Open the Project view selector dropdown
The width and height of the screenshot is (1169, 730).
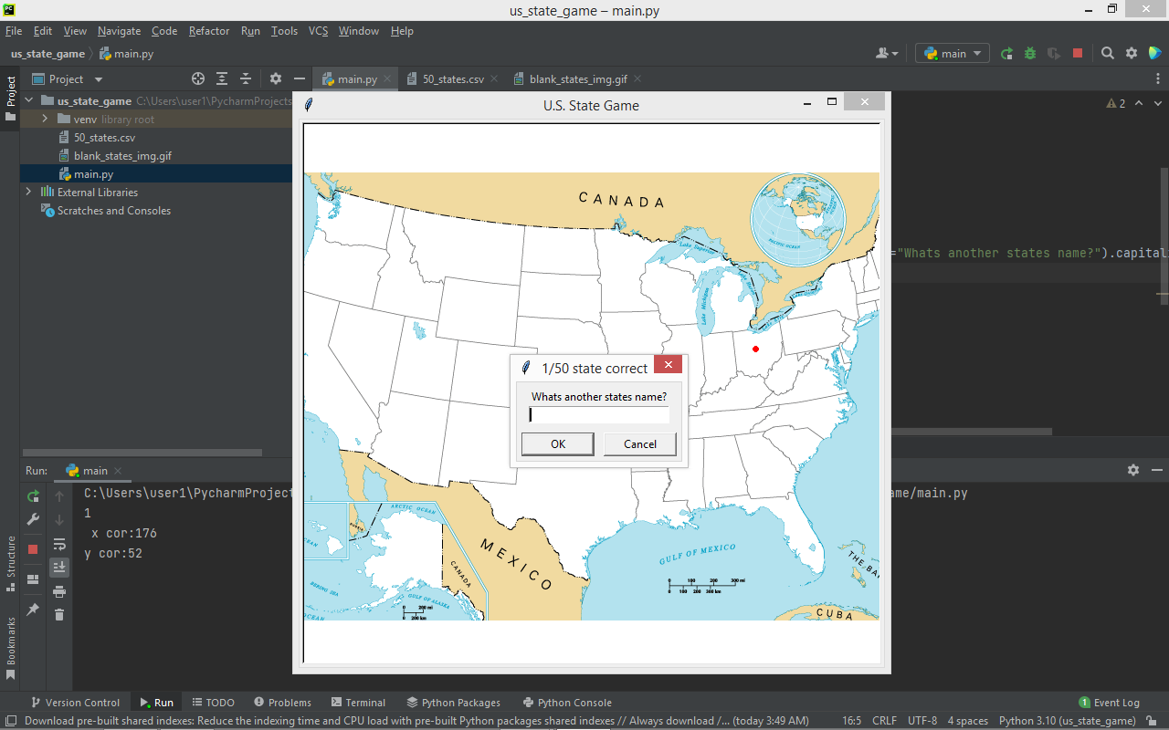click(x=99, y=78)
